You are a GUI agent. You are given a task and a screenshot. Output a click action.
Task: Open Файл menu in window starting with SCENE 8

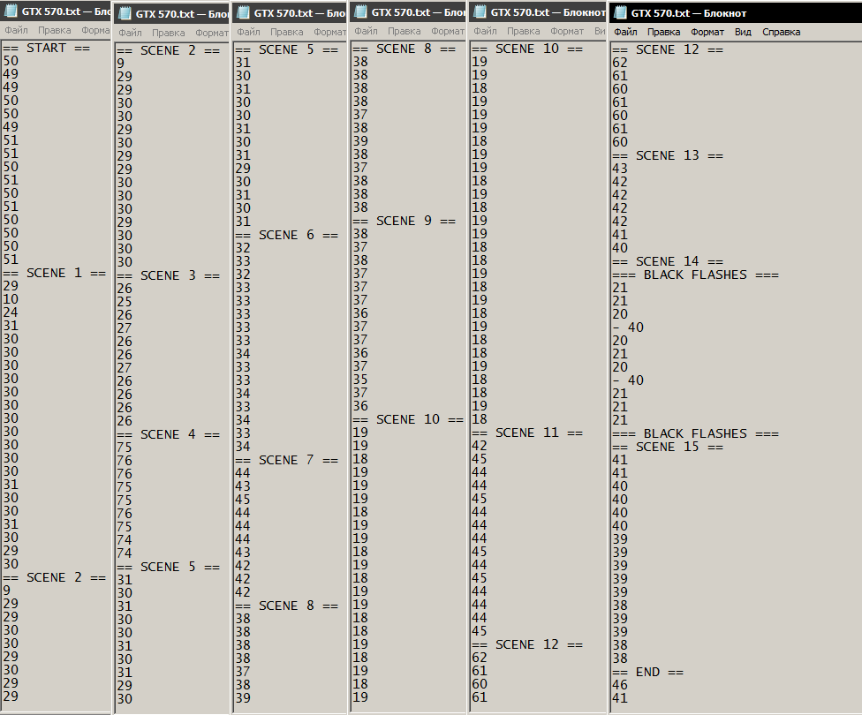367,31
